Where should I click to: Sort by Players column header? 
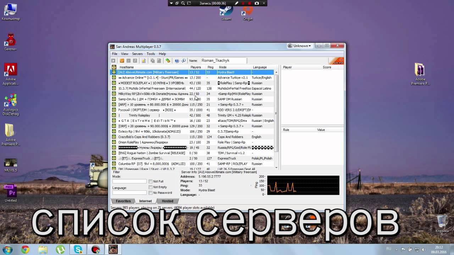(x=197, y=67)
